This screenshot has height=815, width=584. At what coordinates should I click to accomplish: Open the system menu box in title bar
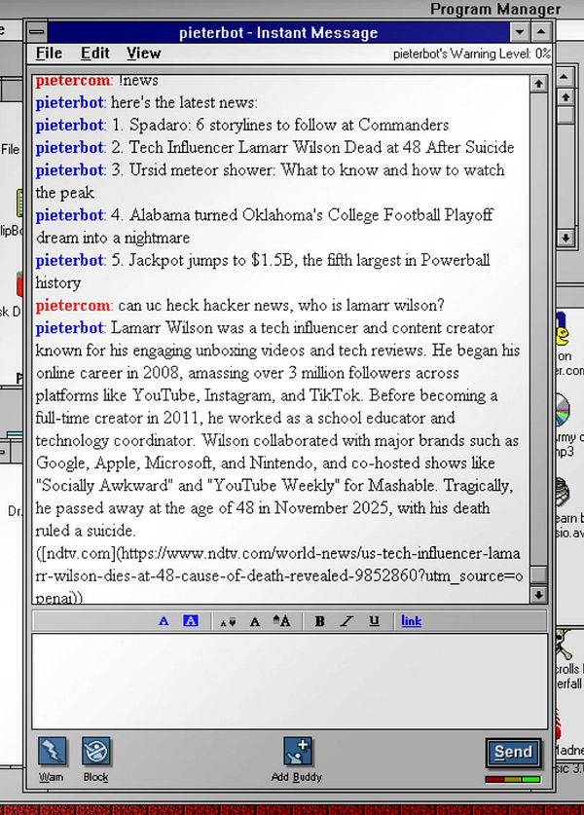coord(37,32)
